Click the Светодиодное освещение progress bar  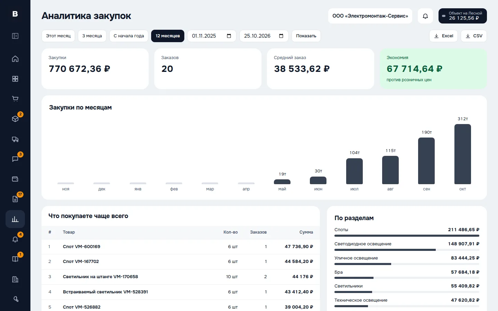407,250
